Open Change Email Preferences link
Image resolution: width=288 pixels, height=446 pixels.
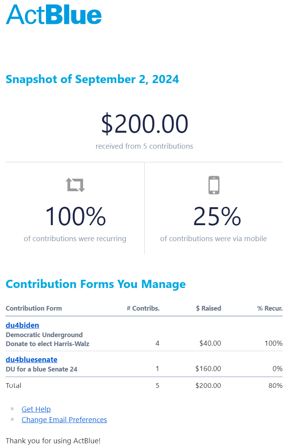(64, 419)
